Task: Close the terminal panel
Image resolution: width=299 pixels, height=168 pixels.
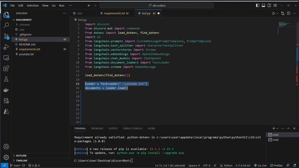Action: [294, 128]
